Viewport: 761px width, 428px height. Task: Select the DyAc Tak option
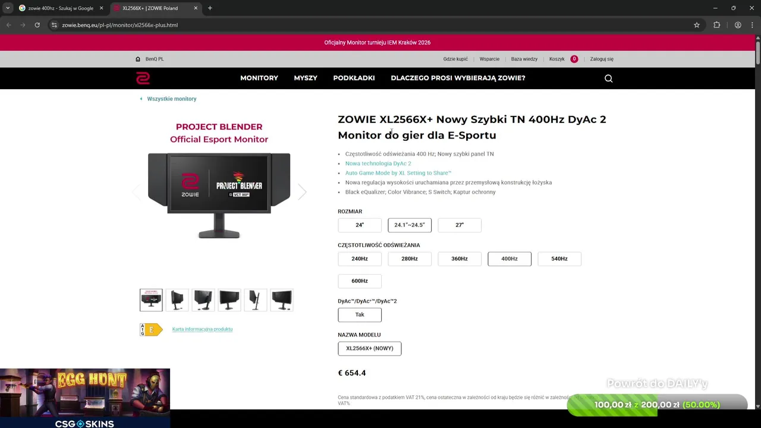click(x=360, y=314)
